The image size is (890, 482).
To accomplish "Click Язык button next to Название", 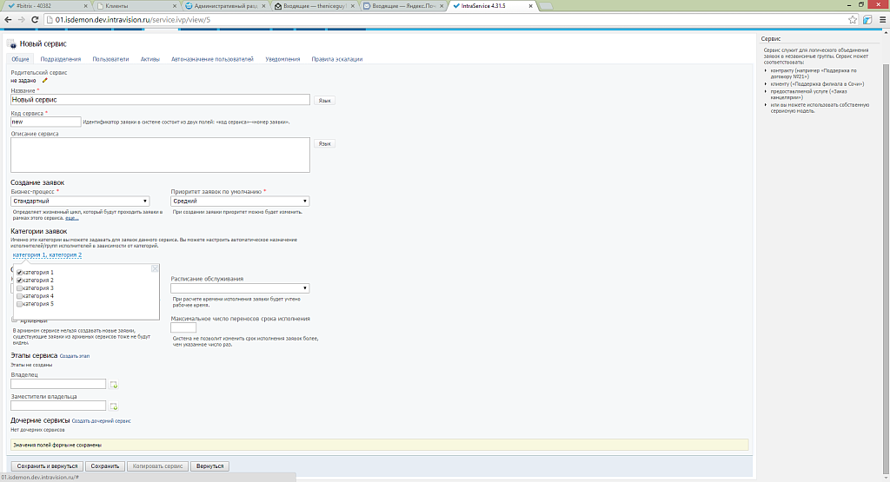I will (325, 101).
